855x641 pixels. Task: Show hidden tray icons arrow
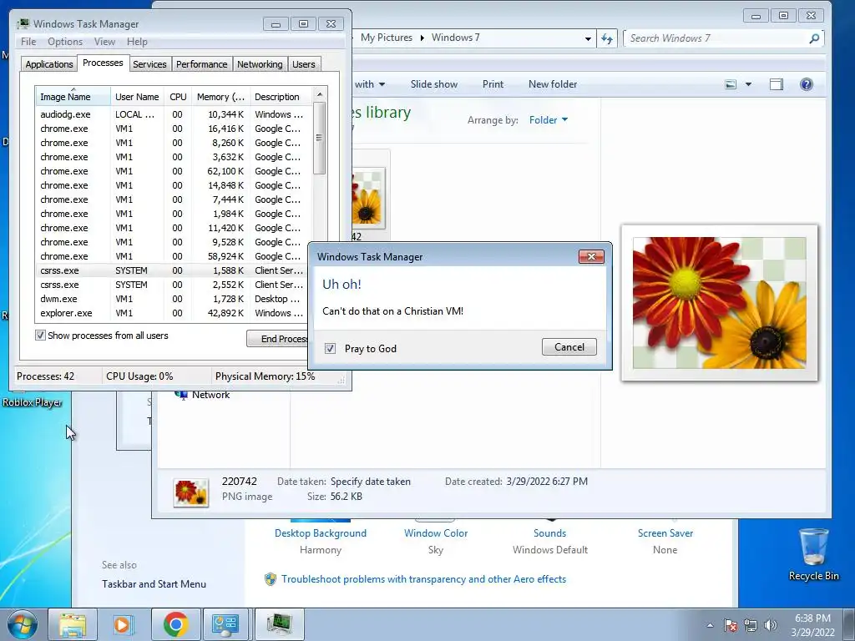tap(710, 625)
